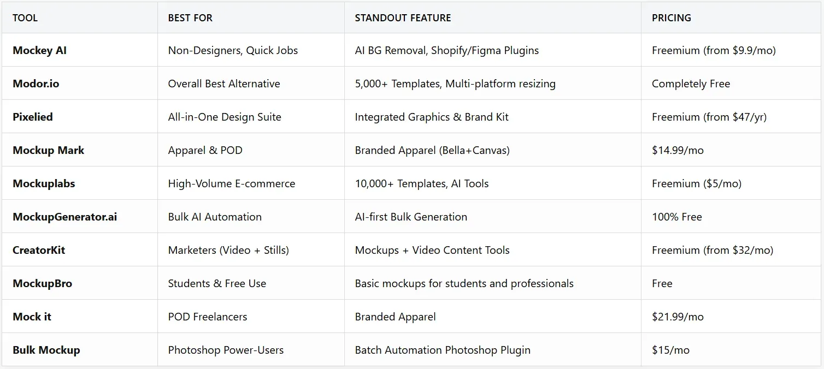Click the STANDOUT FEATURE column header
This screenshot has width=824, height=369.
(x=403, y=17)
